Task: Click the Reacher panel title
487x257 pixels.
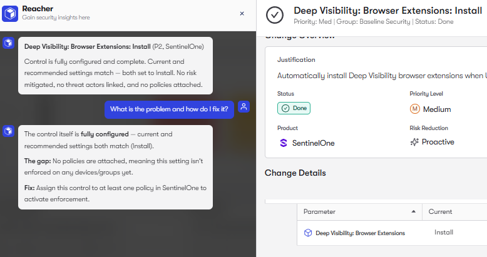Action: click(38, 9)
